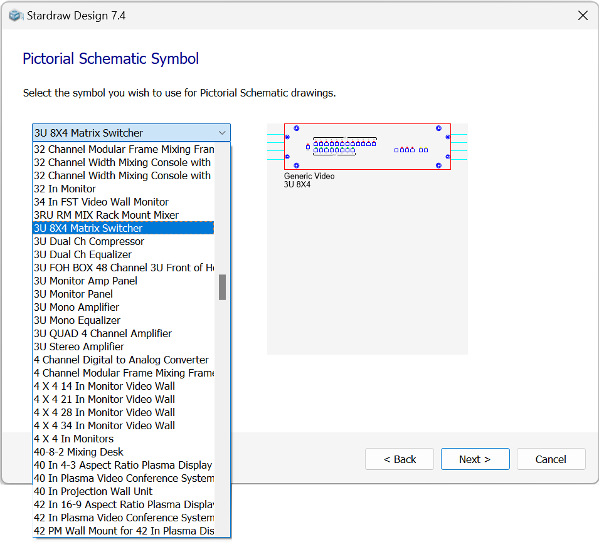Select highlighted 3U 8X4 Matrix Switcher item
The width and height of the screenshot is (599, 542).
[124, 228]
